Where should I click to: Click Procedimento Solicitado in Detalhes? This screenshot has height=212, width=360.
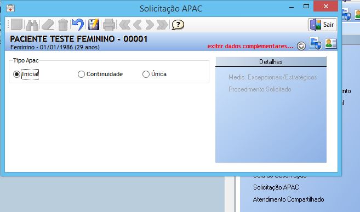pyautogui.click(x=260, y=89)
